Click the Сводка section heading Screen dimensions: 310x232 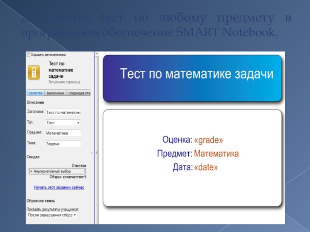(x=33, y=157)
